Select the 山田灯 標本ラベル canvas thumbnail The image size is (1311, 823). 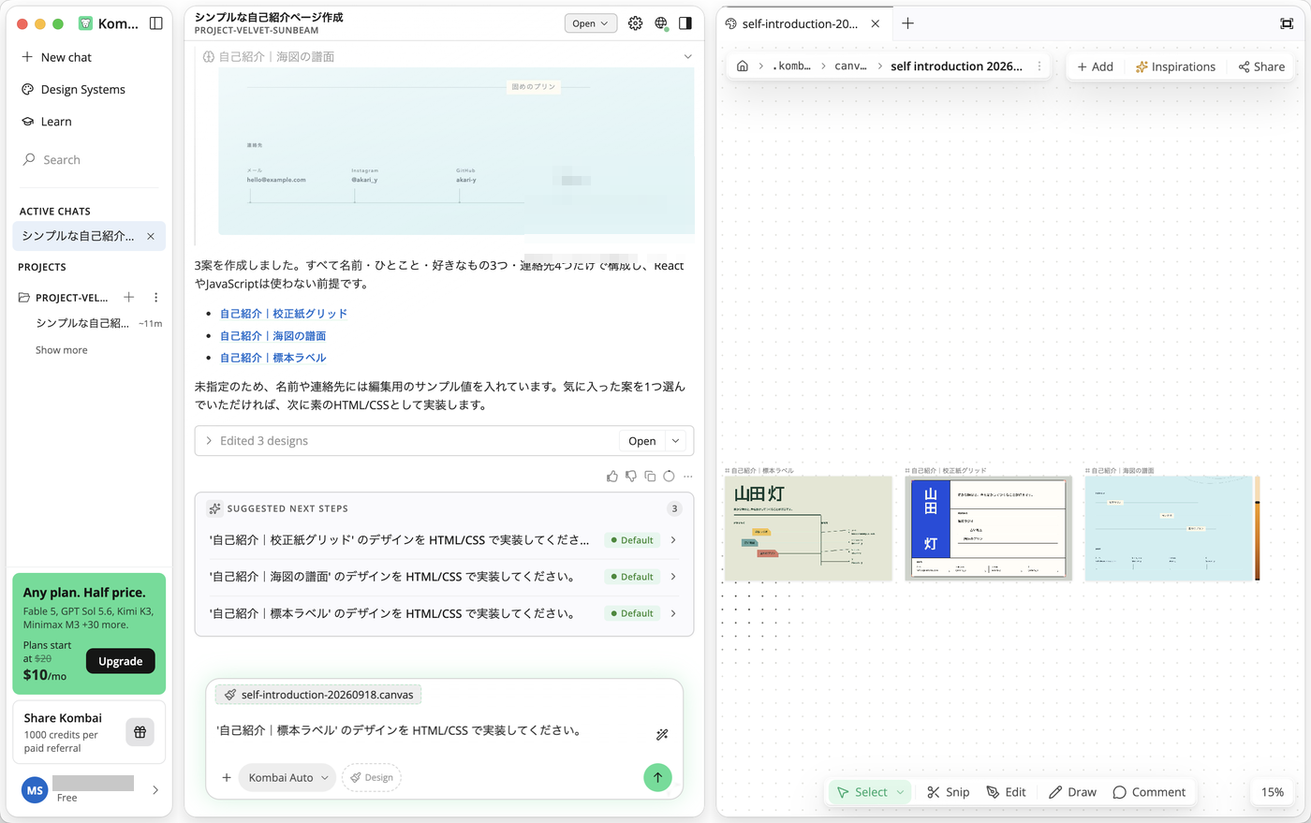pyautogui.click(x=808, y=528)
